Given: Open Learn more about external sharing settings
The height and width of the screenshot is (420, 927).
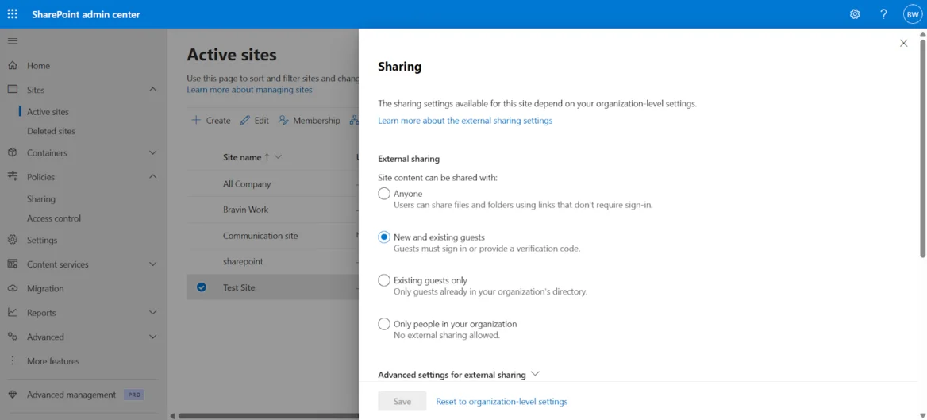Looking at the screenshot, I should (465, 121).
